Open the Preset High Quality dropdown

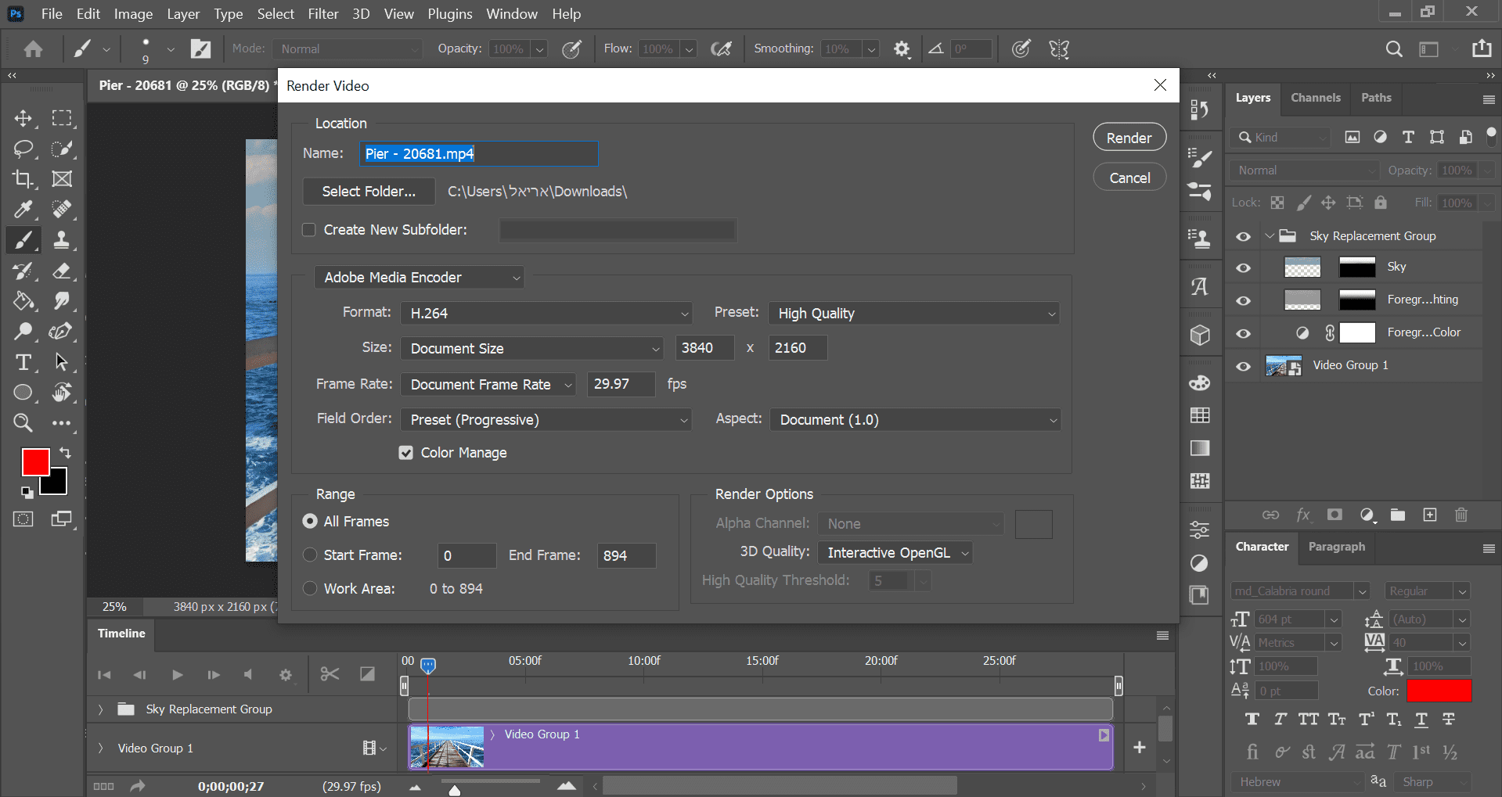(x=913, y=314)
